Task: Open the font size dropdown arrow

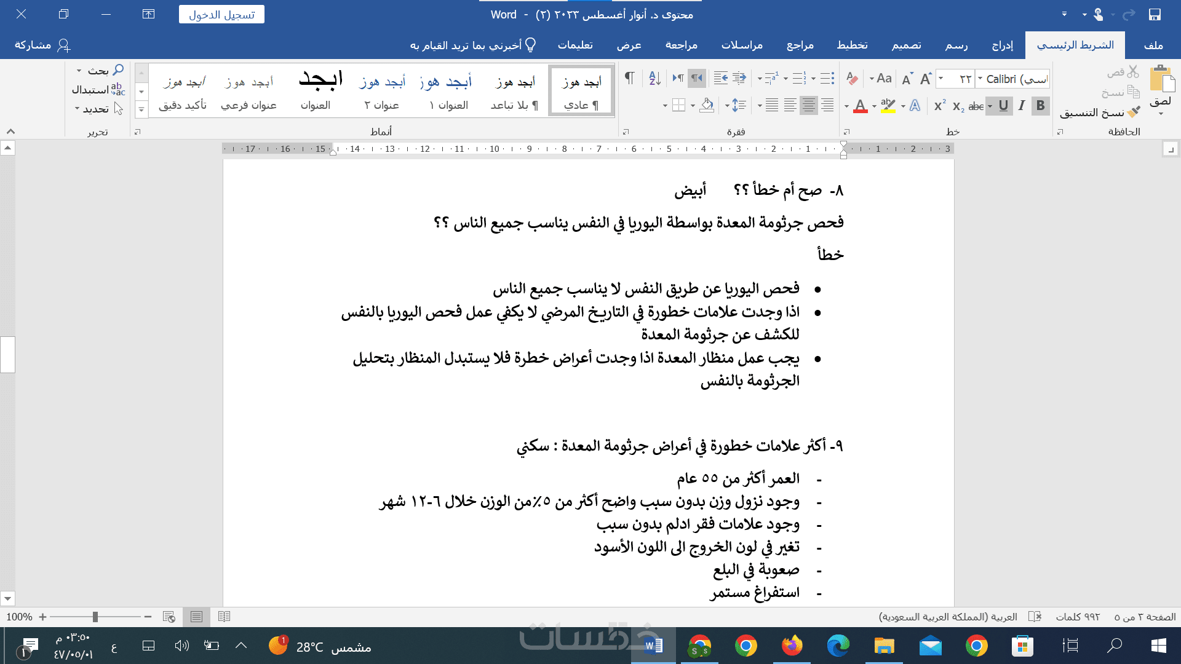Action: click(940, 79)
